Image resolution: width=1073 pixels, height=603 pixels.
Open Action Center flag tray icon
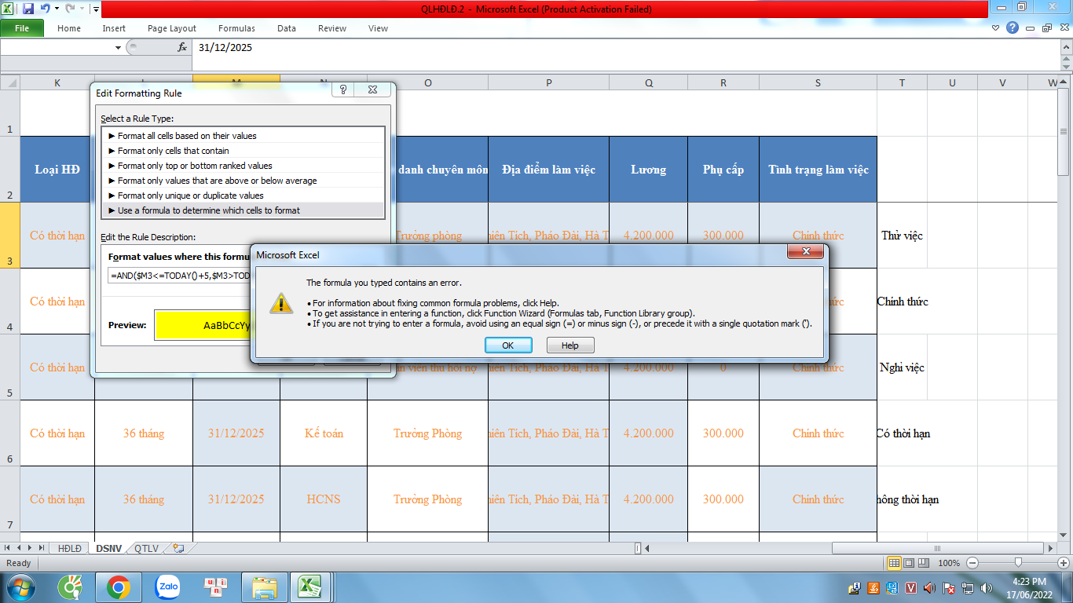(949, 587)
